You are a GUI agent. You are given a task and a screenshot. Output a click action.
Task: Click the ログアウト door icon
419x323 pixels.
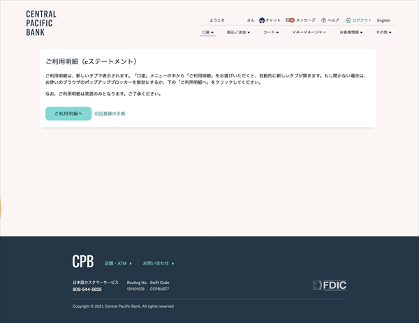348,20
